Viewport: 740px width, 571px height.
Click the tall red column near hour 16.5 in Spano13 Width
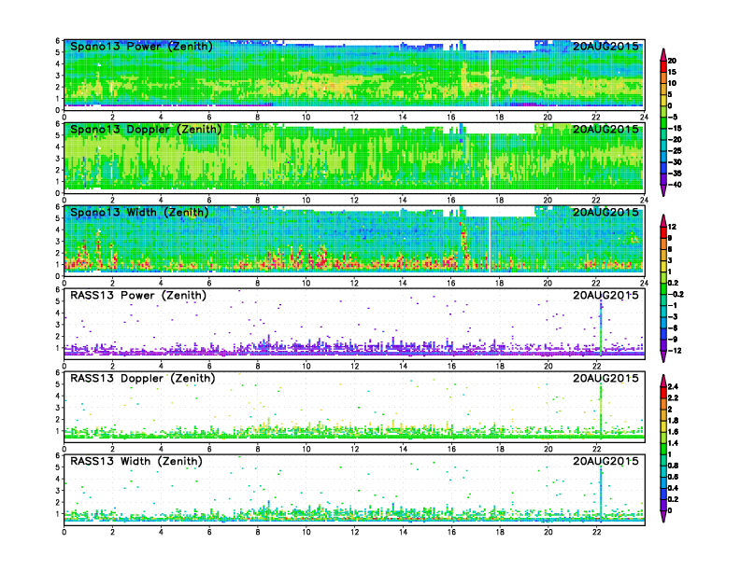coord(464,243)
